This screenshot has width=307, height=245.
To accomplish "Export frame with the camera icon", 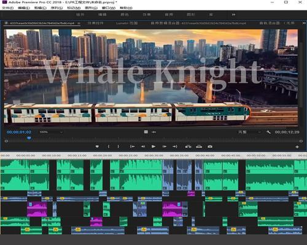I will [210, 146].
